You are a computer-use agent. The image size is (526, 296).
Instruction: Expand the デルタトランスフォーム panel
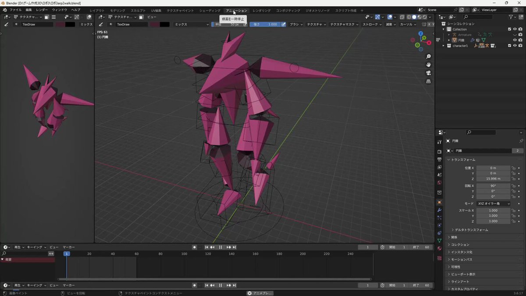(470, 230)
